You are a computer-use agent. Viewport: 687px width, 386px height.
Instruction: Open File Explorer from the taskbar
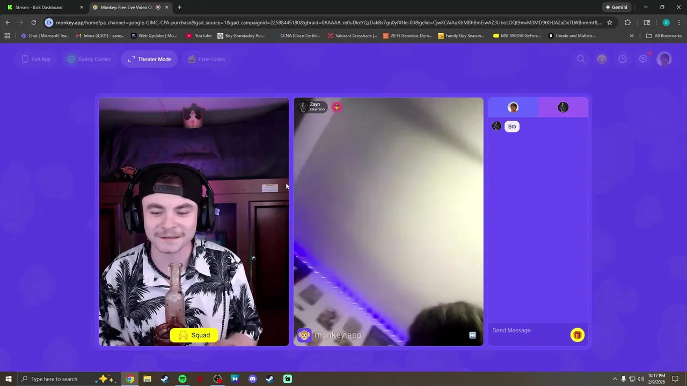(x=147, y=379)
